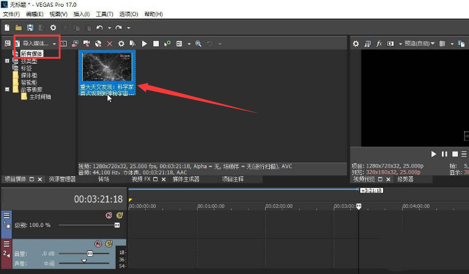Click the 声像 pan slider handle
The width and height of the screenshot is (469, 274).
point(84,261)
